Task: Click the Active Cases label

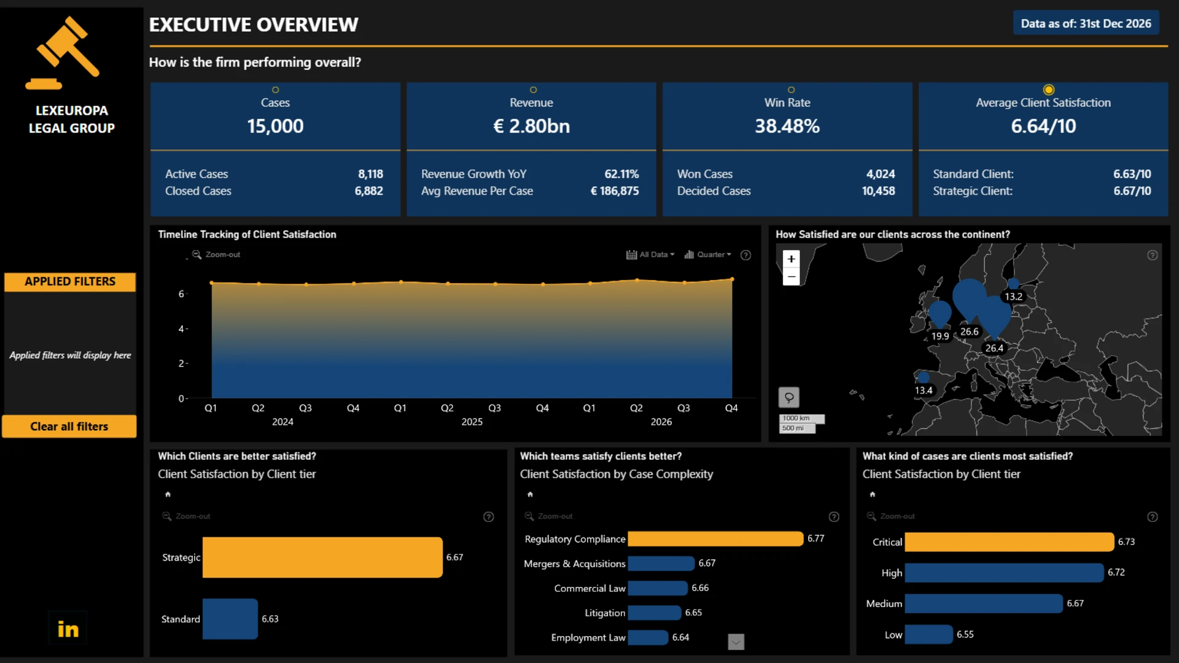Action: (196, 174)
